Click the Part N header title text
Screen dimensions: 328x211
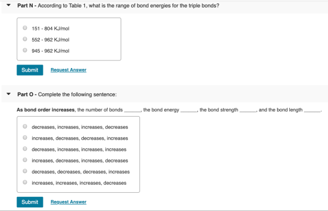point(118,6)
